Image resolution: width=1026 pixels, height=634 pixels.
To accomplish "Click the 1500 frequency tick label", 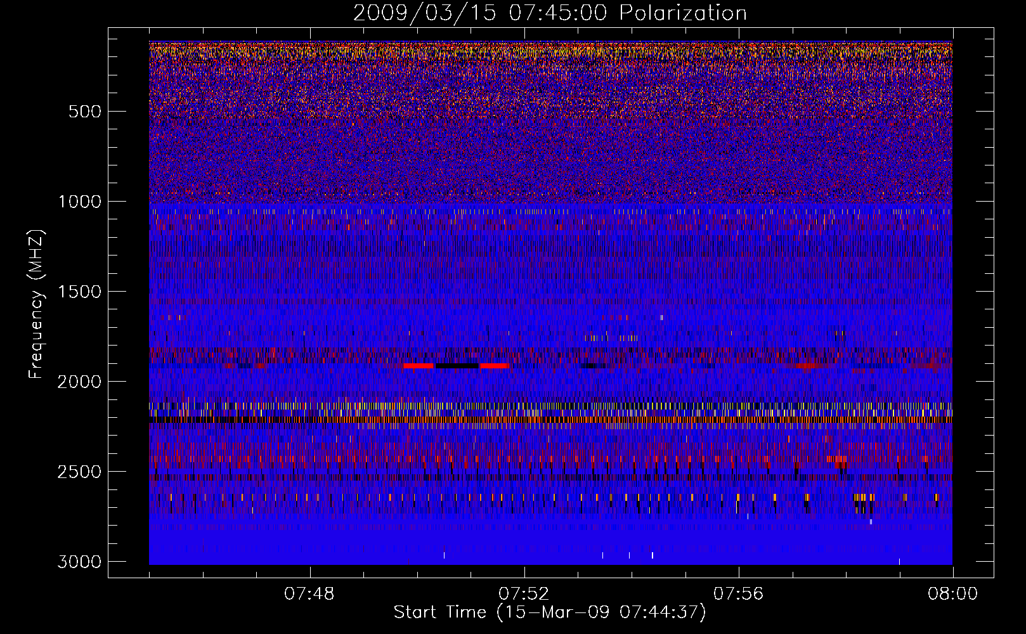I will click(79, 292).
